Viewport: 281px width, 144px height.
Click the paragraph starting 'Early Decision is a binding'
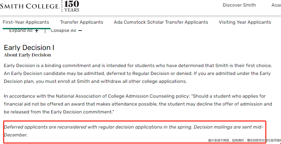pyautogui.click(x=138, y=73)
